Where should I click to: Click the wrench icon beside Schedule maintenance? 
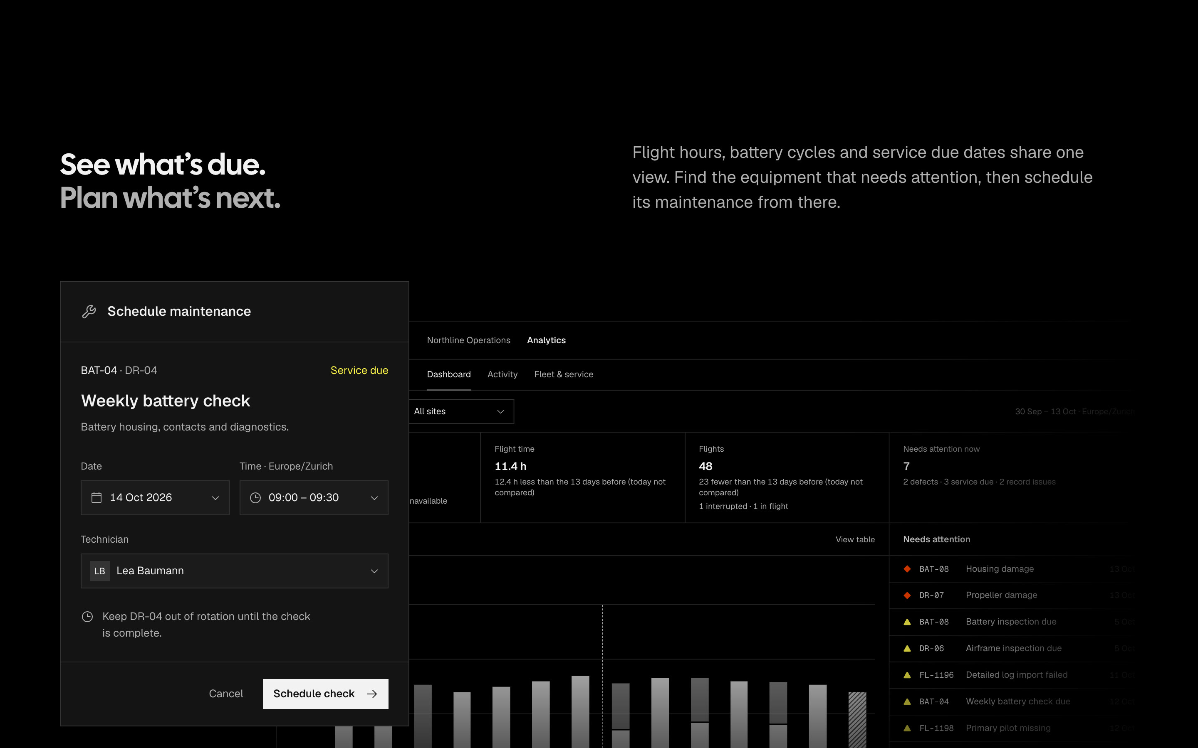click(x=89, y=311)
